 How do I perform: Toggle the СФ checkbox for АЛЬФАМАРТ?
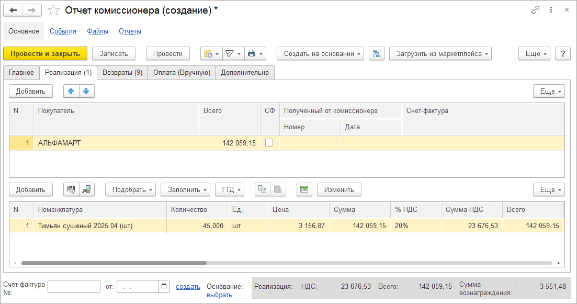(269, 143)
